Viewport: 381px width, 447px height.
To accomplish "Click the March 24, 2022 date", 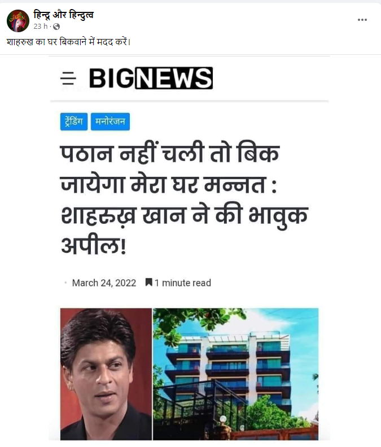I will [104, 283].
